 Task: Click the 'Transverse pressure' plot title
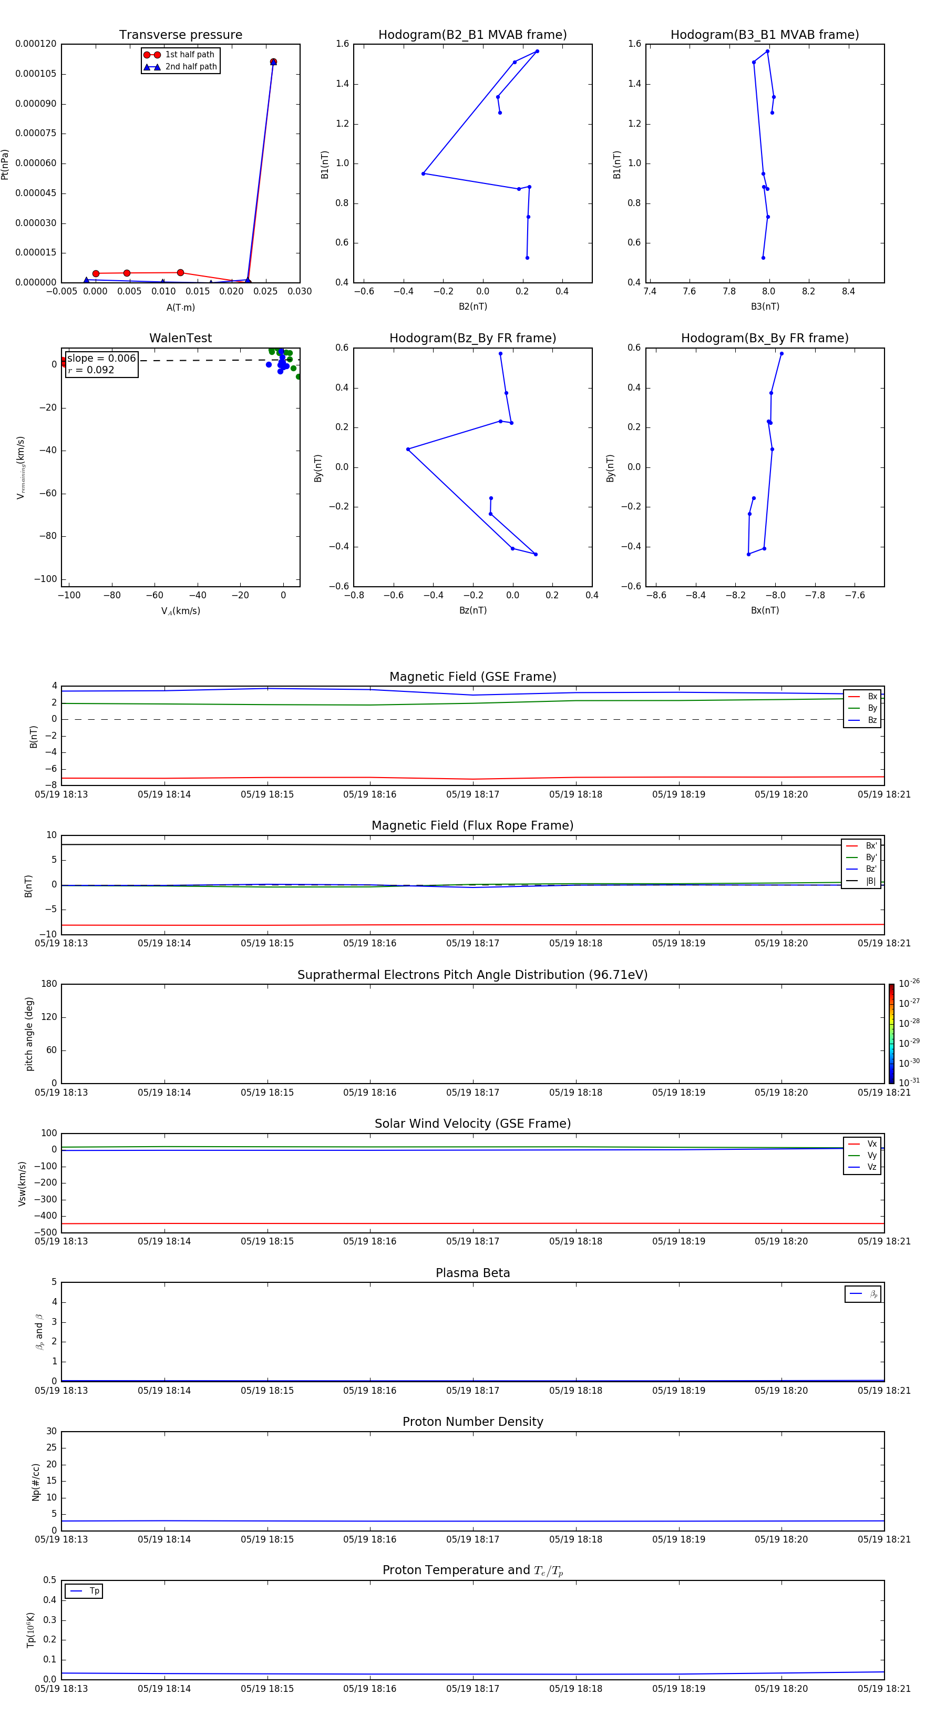[180, 35]
